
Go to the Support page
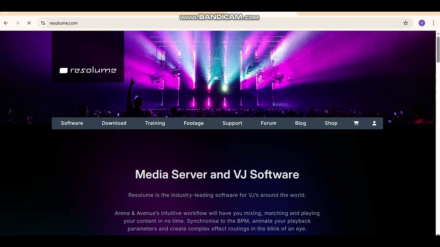click(x=232, y=123)
